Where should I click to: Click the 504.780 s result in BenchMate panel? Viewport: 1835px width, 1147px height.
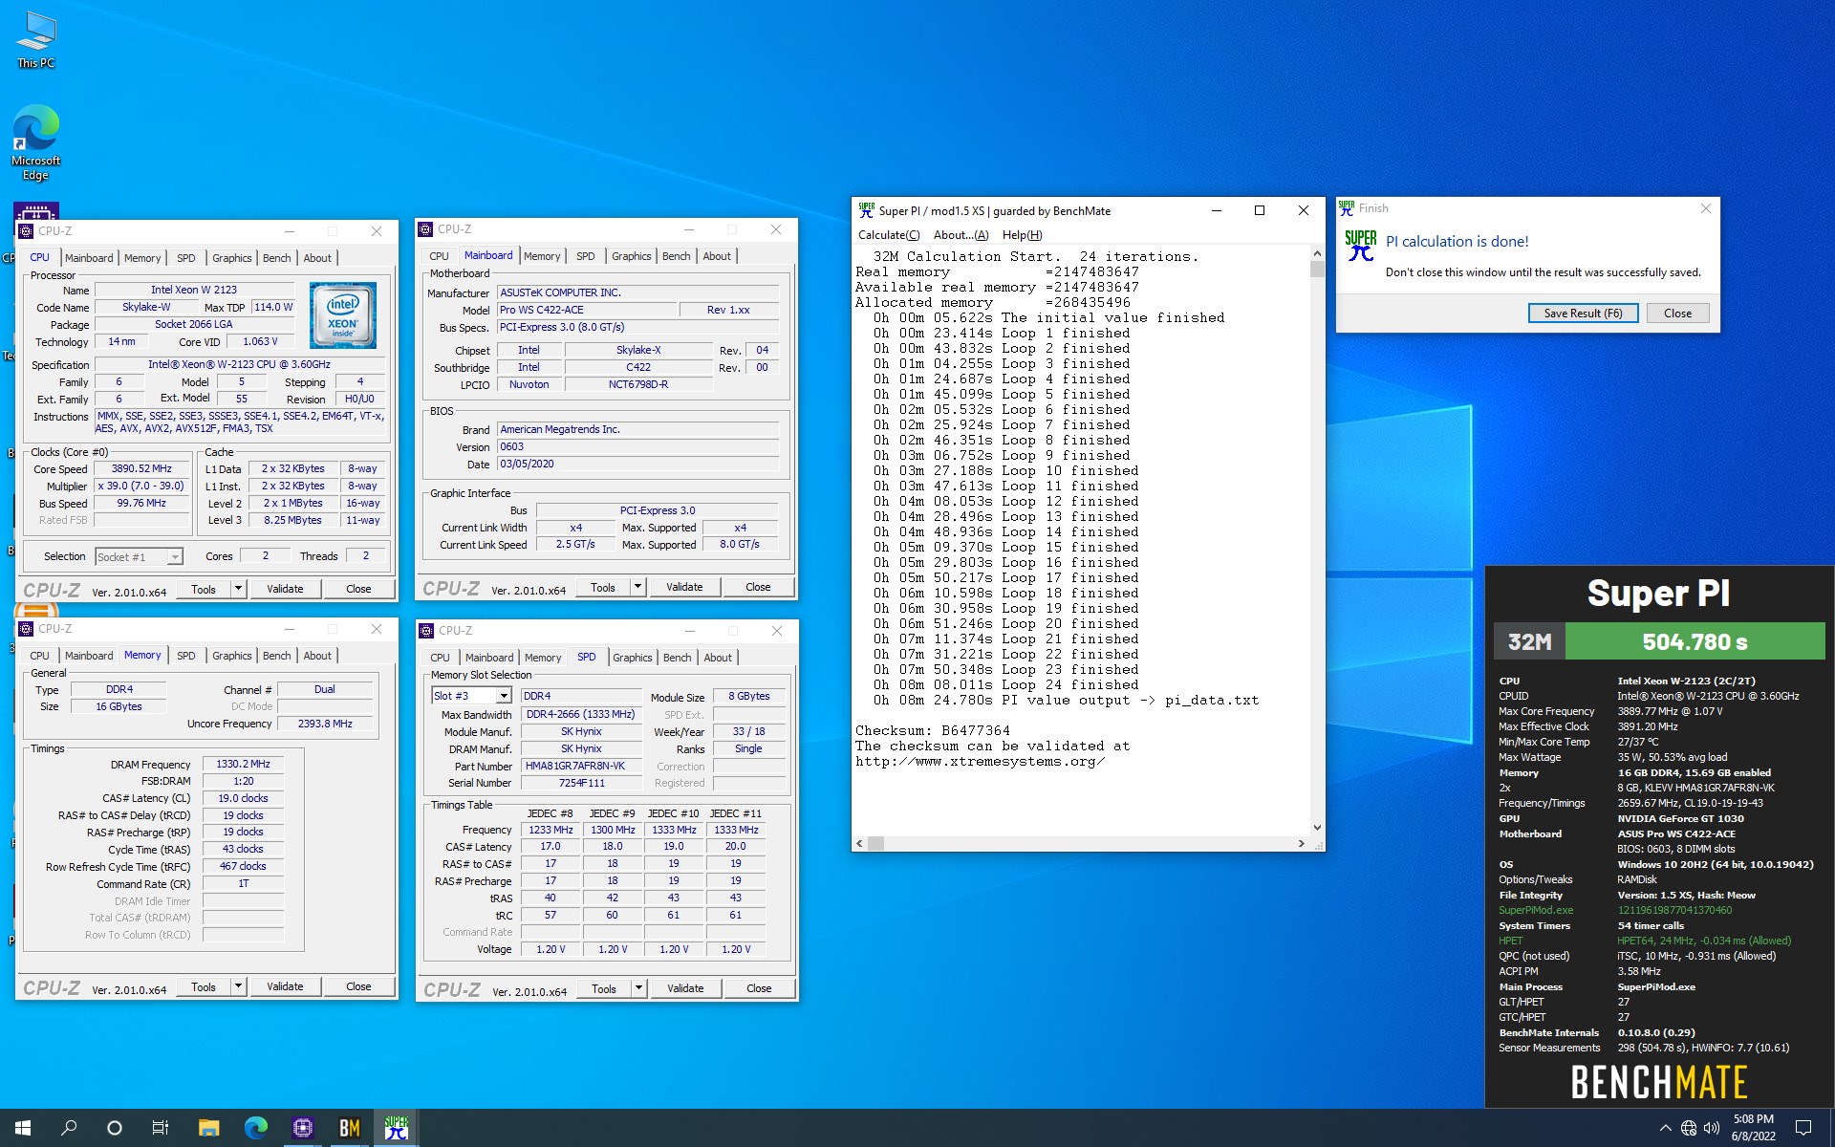tap(1695, 641)
